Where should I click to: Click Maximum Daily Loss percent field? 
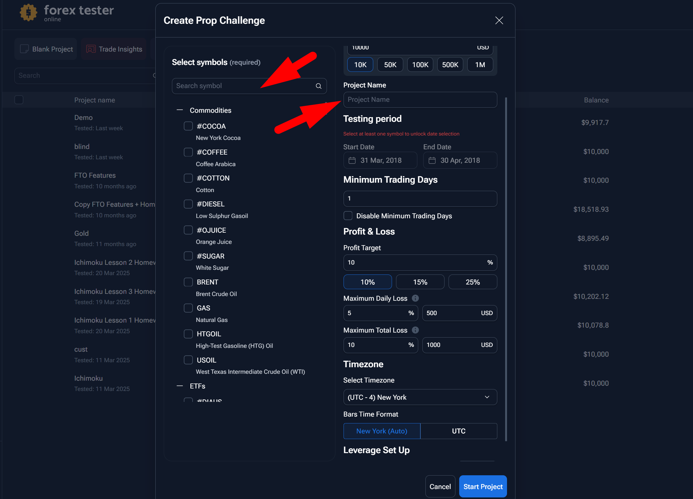[x=381, y=313]
